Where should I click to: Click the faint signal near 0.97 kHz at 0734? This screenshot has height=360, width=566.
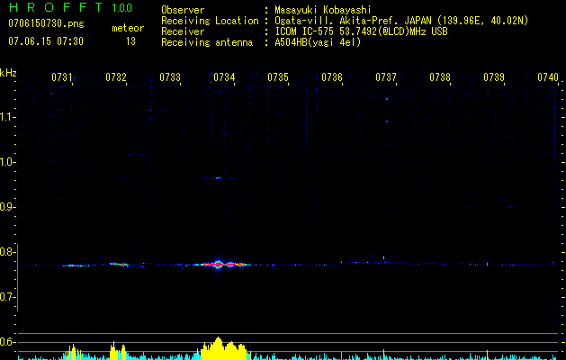coord(218,177)
